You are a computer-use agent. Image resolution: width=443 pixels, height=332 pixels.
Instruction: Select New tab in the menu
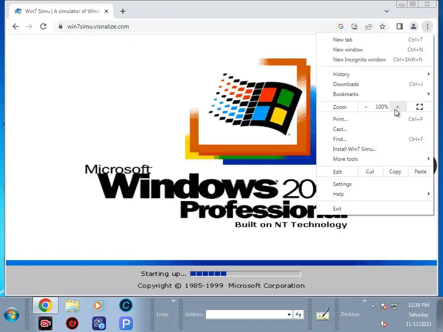pyautogui.click(x=375, y=40)
